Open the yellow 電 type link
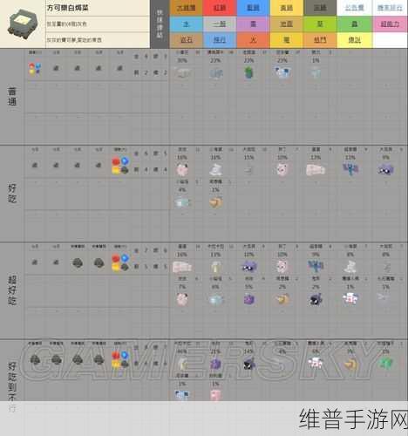Viewport: 408px width, 436px height. [287, 40]
